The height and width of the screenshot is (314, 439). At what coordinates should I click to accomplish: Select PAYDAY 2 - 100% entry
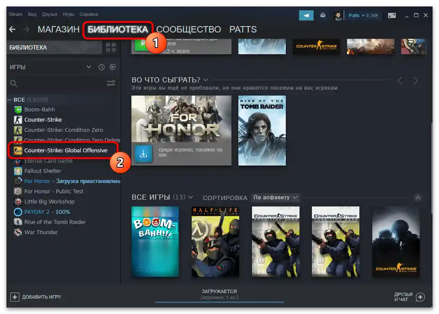(47, 212)
